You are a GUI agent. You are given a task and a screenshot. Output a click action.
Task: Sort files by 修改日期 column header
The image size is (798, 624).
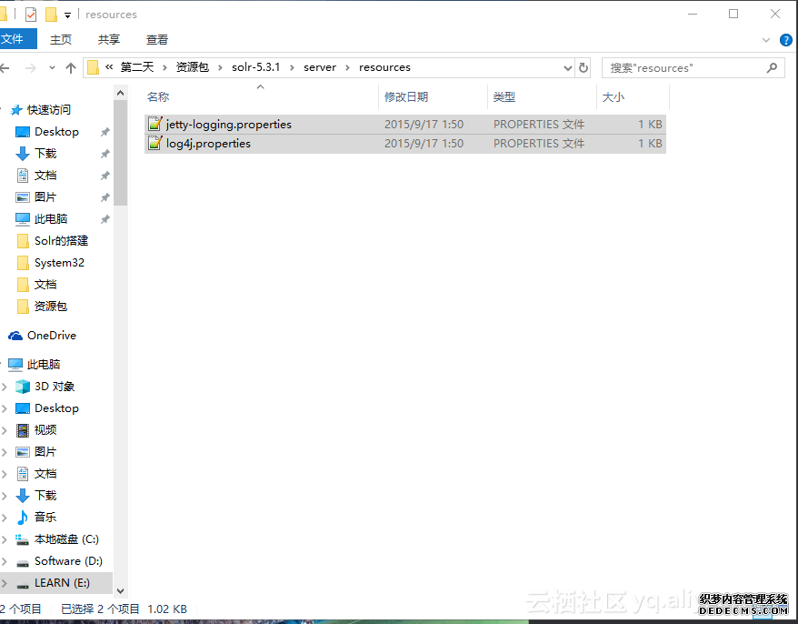coord(406,97)
